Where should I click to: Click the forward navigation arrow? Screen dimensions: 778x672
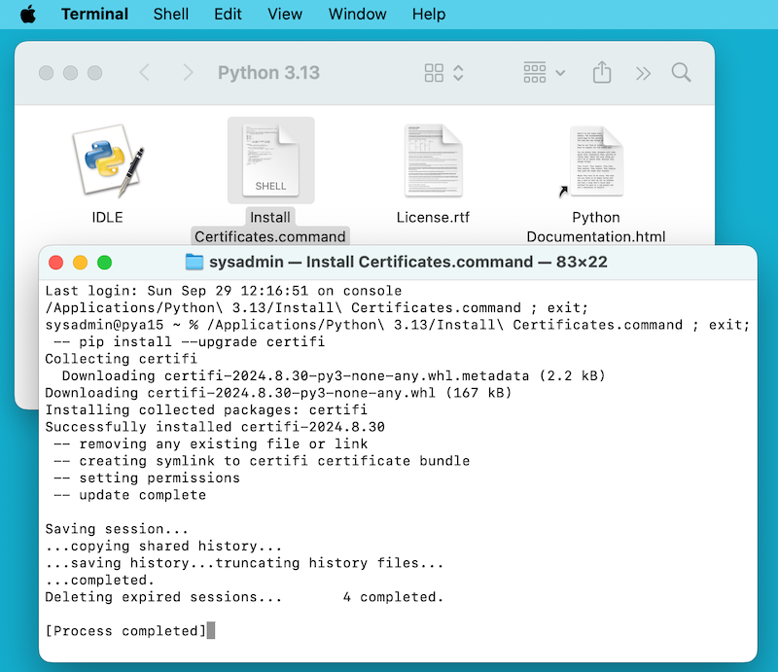[x=187, y=72]
